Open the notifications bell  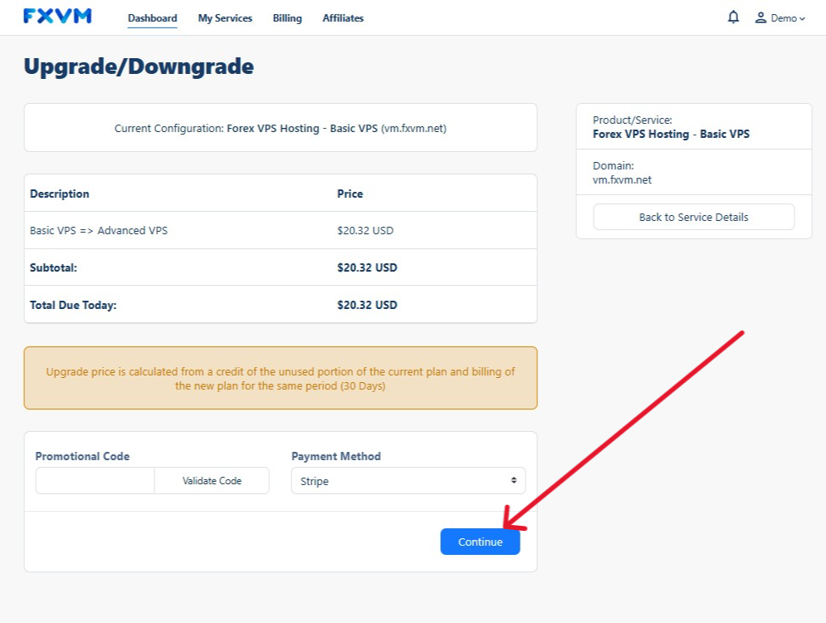[733, 17]
